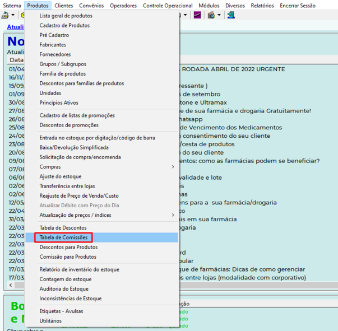This screenshot has width=338, height=331.
Task: Click news row ending 'farmácias podem se beneficiar?'
Action: click(250, 161)
